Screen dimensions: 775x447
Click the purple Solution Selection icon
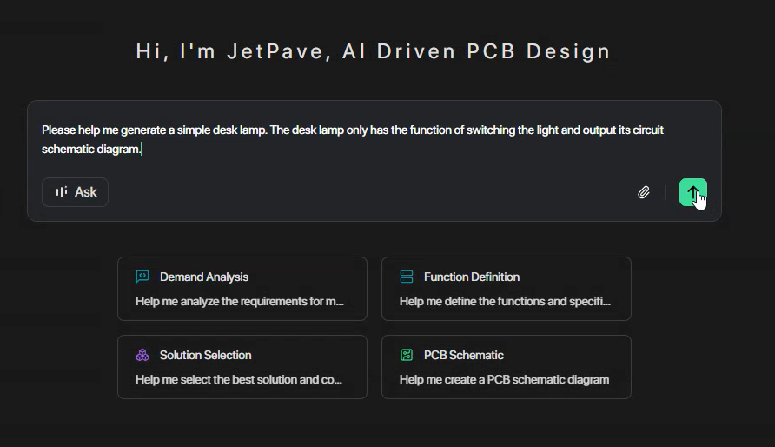(x=142, y=355)
